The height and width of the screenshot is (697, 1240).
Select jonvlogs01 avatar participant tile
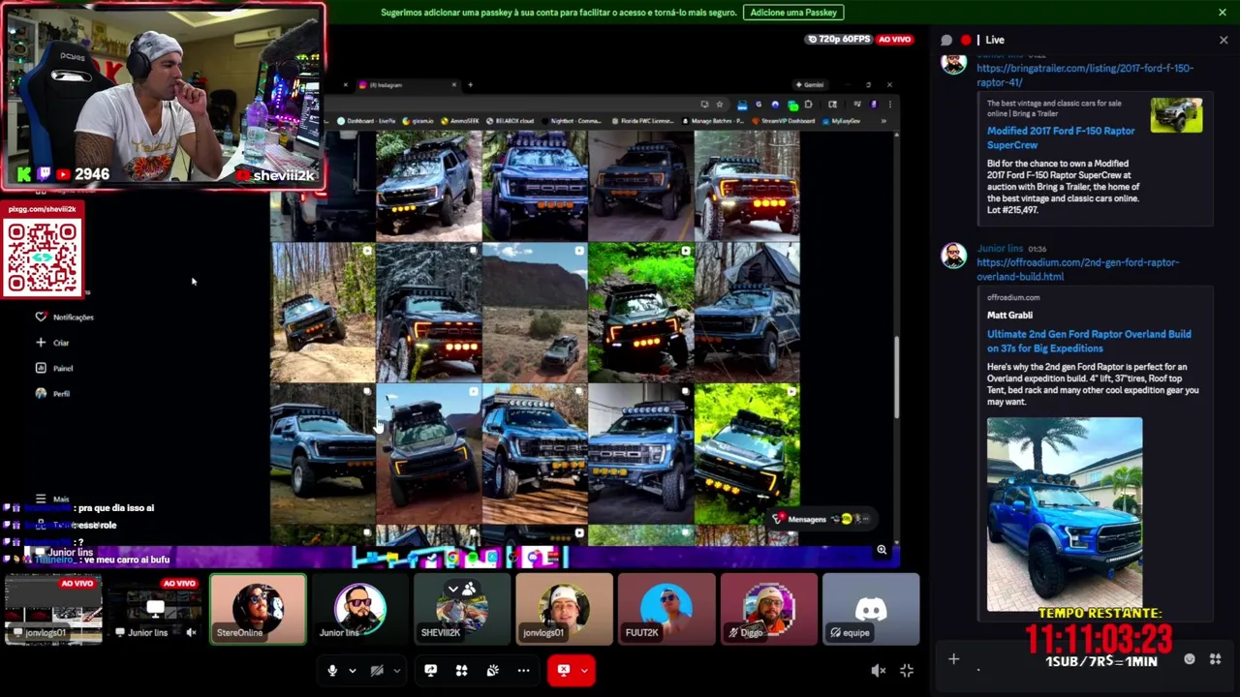(564, 609)
